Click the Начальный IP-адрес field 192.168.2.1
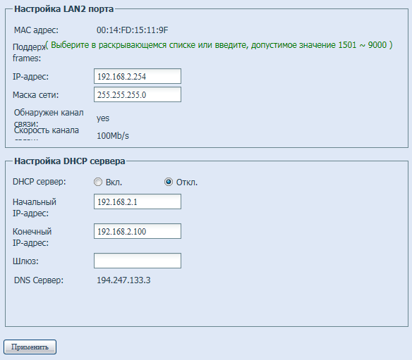 pos(138,201)
